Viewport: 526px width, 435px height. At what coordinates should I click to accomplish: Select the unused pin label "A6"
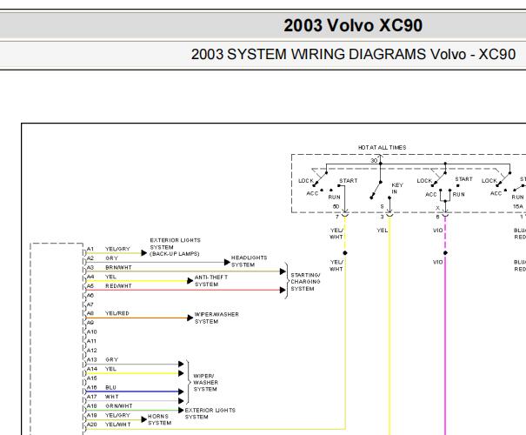[x=90, y=296]
